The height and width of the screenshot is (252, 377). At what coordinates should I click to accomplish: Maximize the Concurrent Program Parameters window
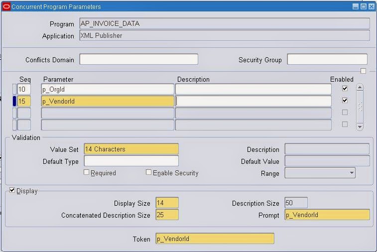pos(364,6)
